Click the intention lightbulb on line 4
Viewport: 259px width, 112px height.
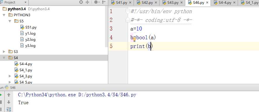tap(134, 39)
